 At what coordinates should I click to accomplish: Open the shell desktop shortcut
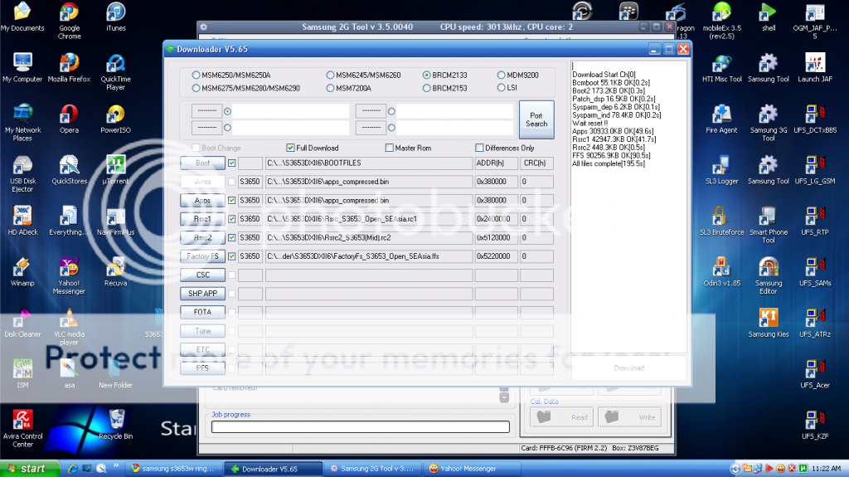tap(769, 17)
